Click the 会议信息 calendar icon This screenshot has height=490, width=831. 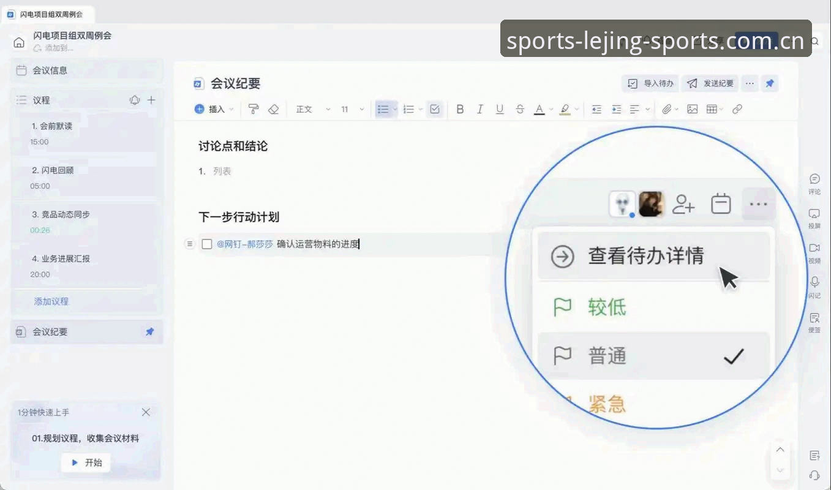click(21, 70)
